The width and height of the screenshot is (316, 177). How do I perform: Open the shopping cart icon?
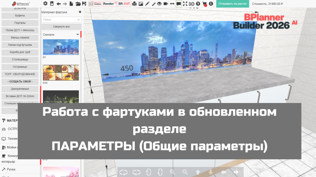point(204,4)
